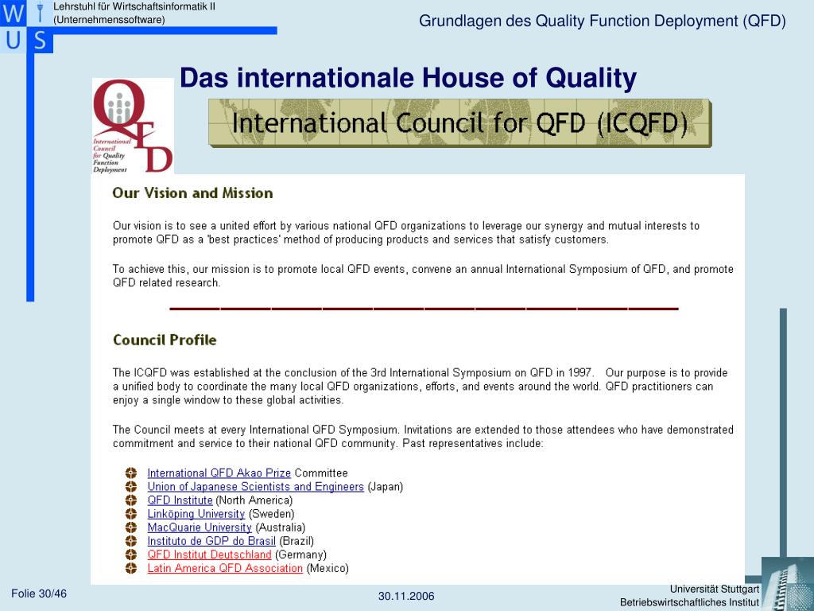Screen dimensions: 814x611
Task: Click the International Council for QFD banner
Action: coord(460,123)
